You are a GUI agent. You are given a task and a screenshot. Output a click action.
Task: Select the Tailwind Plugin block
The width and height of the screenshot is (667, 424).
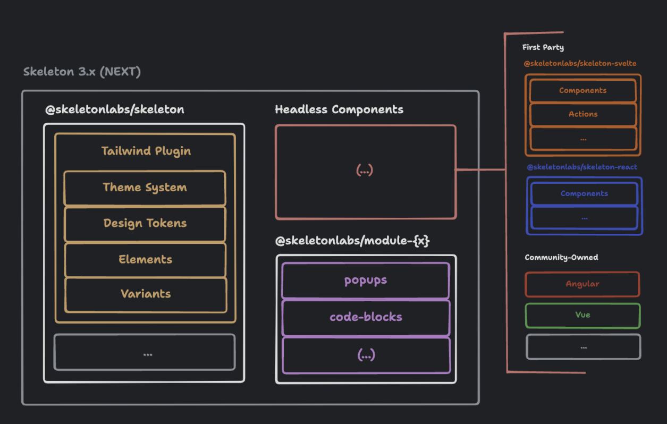point(145,151)
